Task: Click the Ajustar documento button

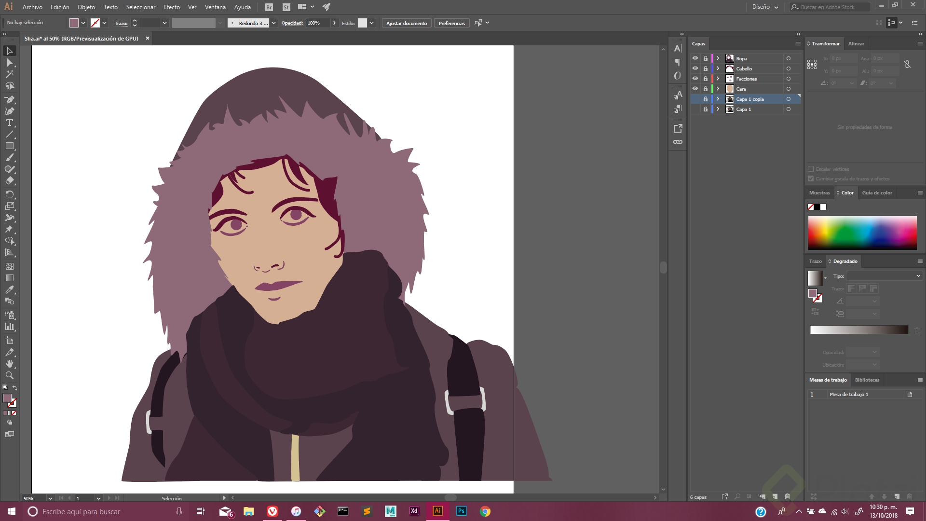Action: point(406,23)
